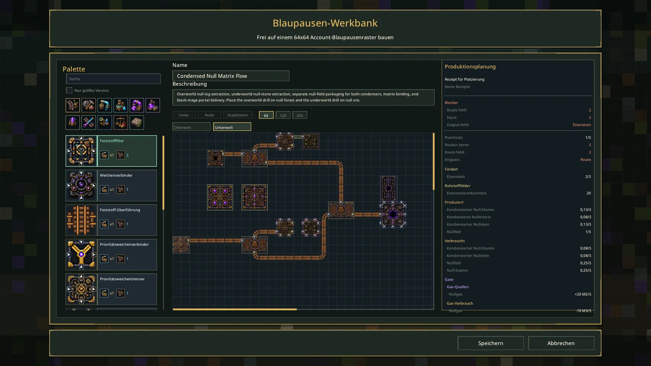Select the gear and hammer category icon
Image resolution: width=651 pixels, height=366 pixels.
pyautogui.click(x=89, y=105)
